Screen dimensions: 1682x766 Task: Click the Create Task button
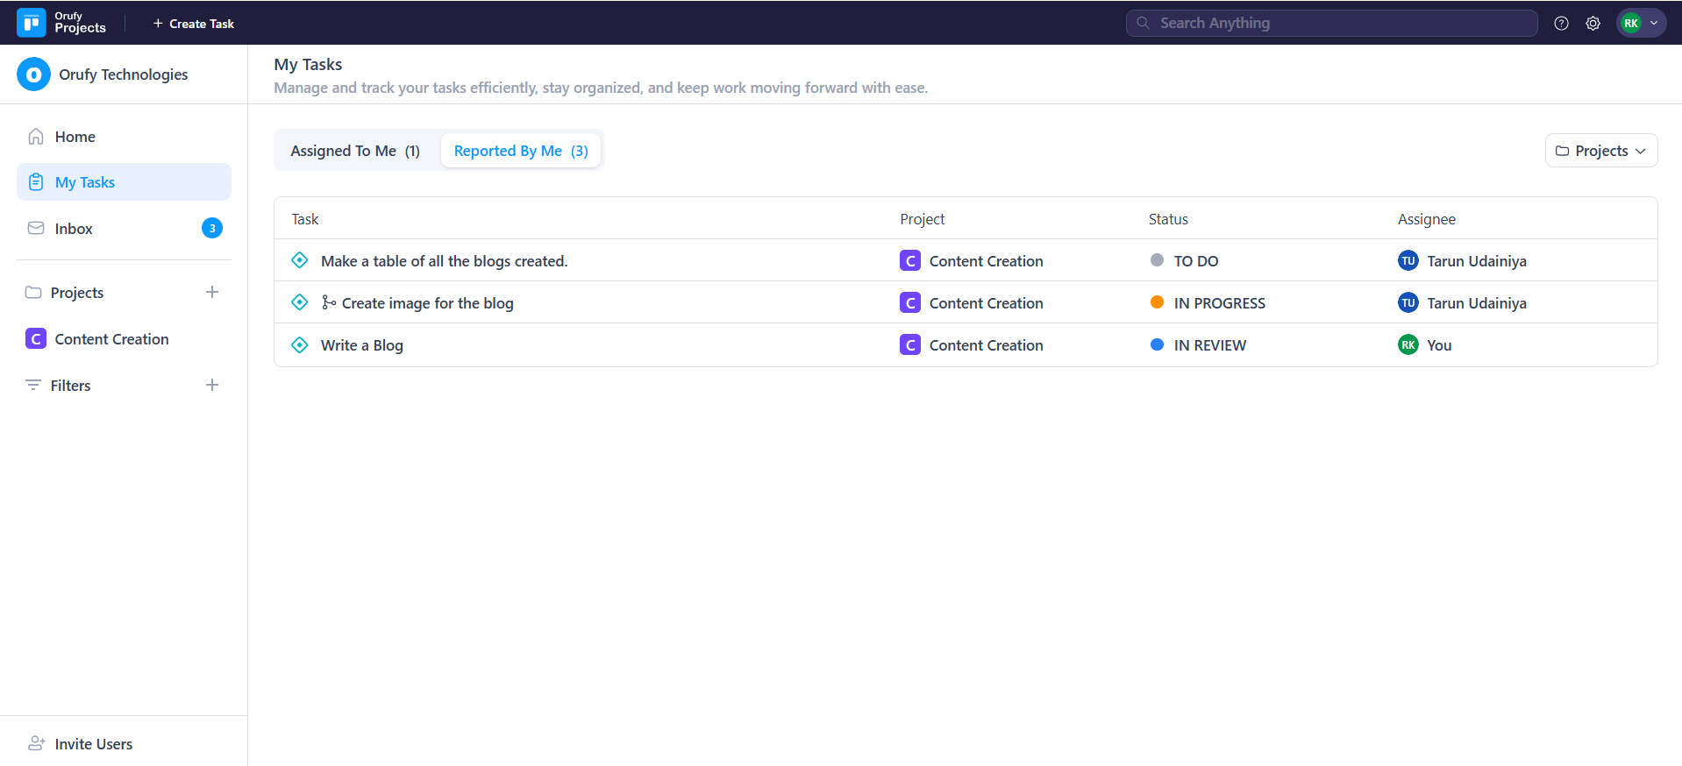click(194, 24)
